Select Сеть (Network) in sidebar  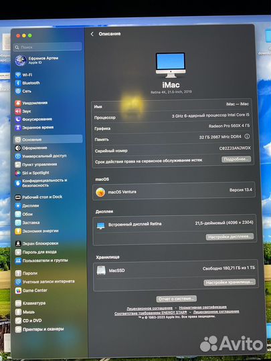pyautogui.click(x=23, y=91)
